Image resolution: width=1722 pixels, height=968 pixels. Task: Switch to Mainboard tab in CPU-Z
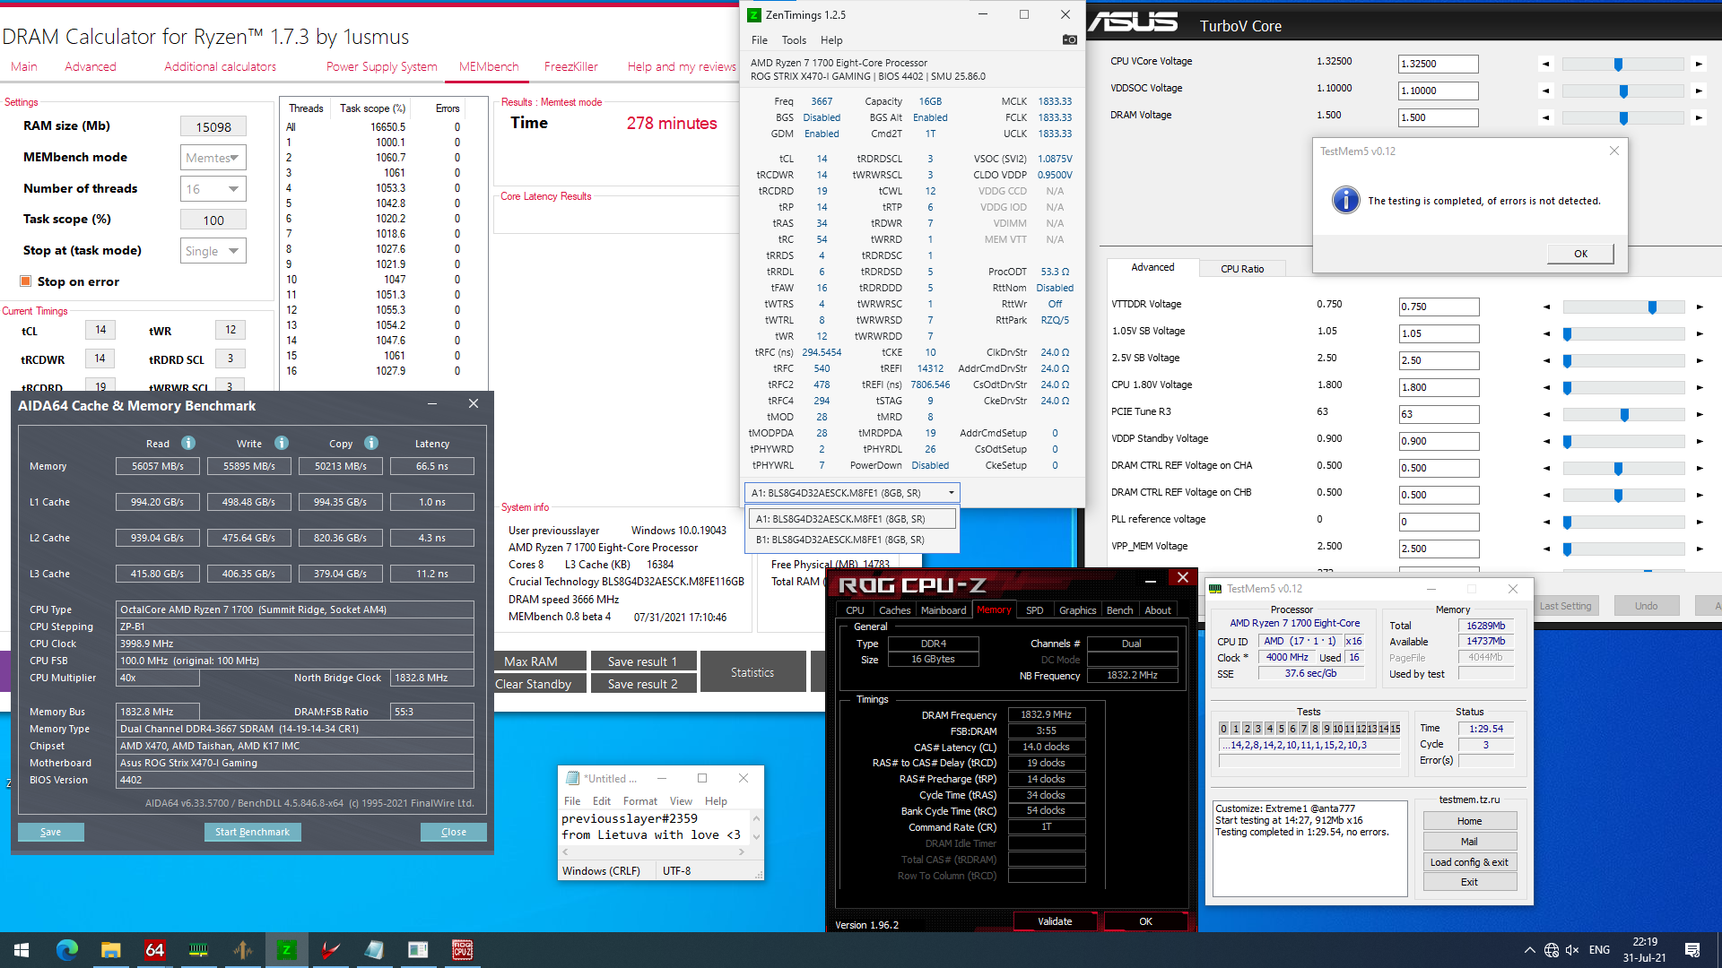[944, 610]
